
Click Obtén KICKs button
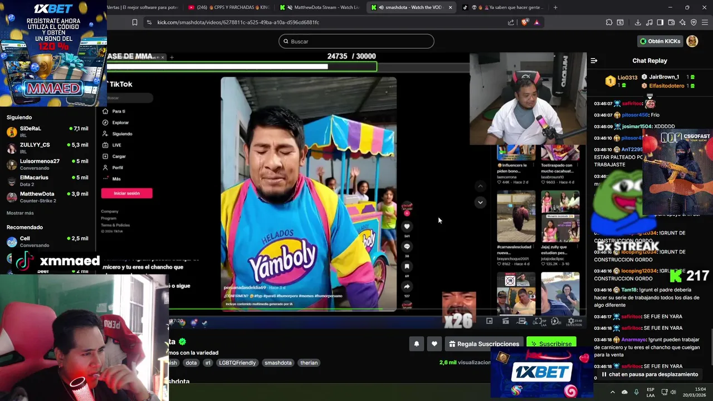click(660, 41)
